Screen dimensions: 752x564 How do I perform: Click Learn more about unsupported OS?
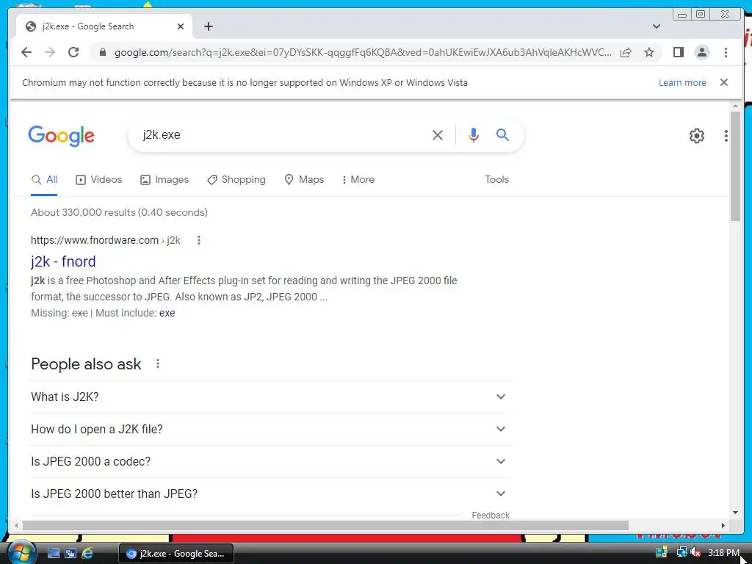[x=682, y=82]
